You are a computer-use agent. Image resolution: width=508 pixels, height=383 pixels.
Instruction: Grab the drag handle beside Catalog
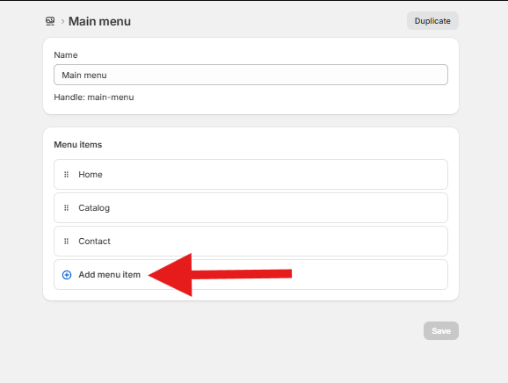[67, 208]
